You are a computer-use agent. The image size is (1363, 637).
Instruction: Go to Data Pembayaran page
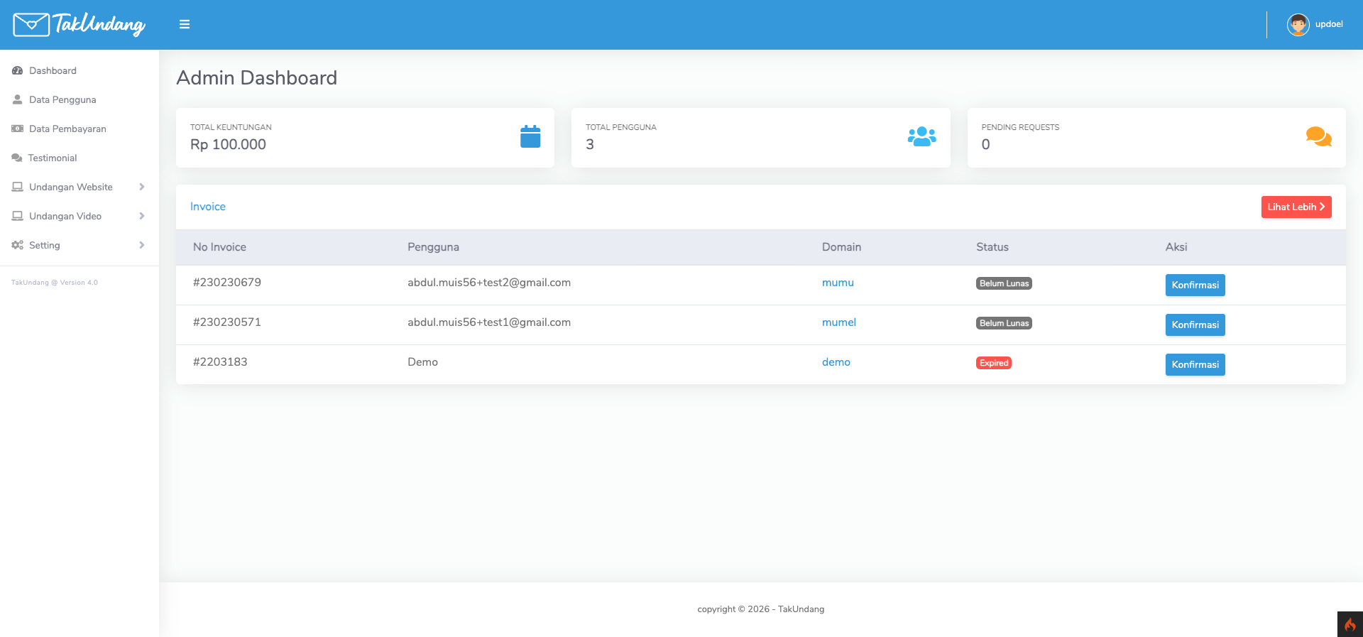click(x=67, y=129)
